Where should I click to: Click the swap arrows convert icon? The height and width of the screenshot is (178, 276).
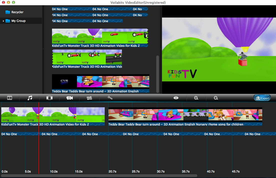tap(89, 98)
